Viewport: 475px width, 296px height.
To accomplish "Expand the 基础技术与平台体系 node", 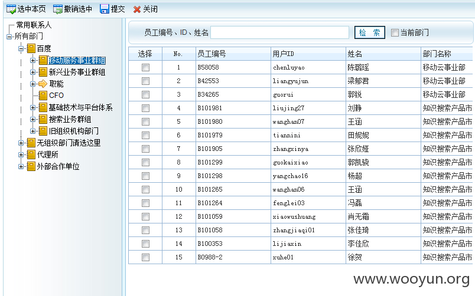I will point(32,107).
